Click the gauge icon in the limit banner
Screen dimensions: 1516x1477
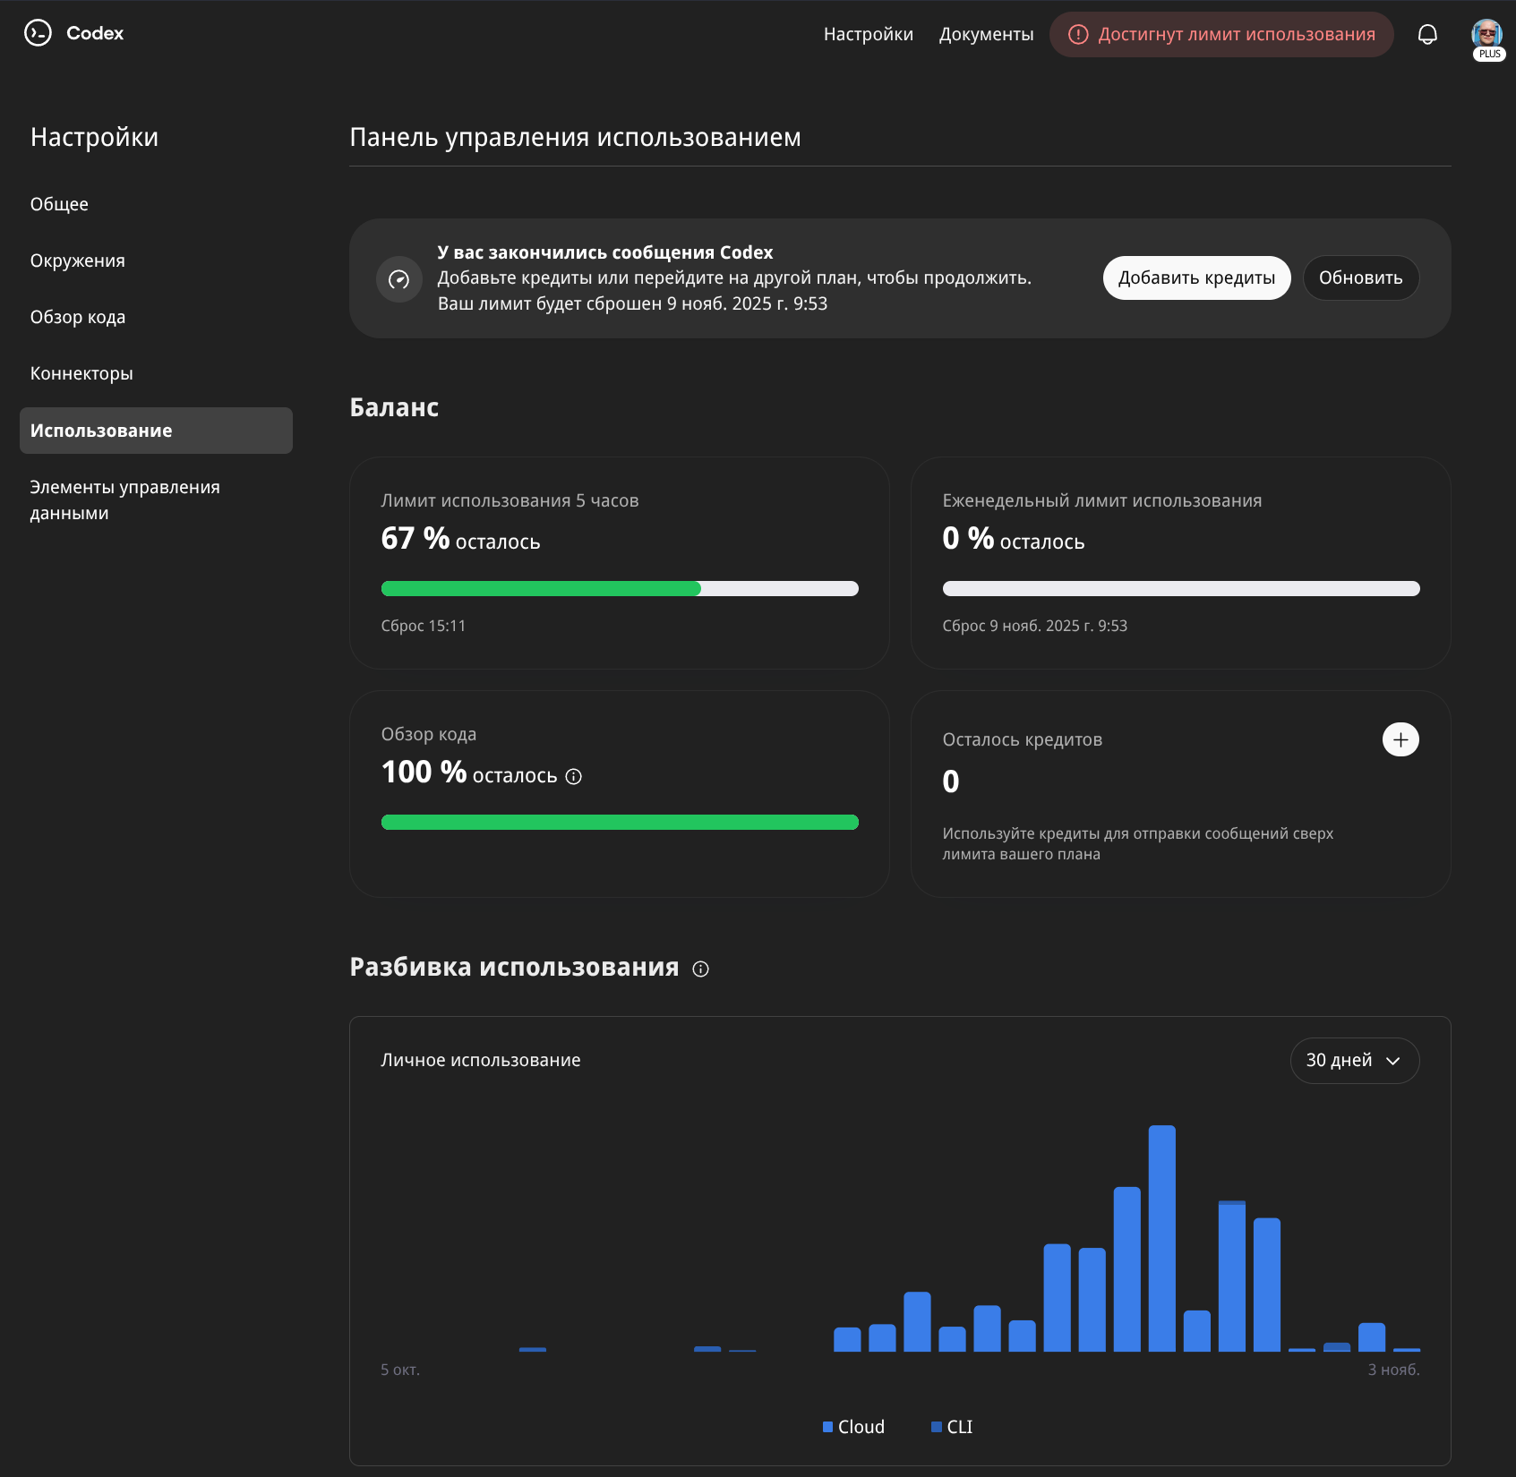399,279
